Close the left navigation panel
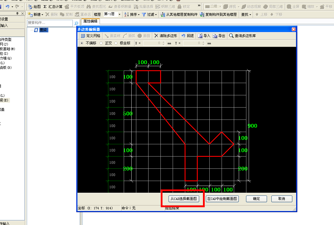Viewport: 334px width, 225px height. (x=23, y=13)
